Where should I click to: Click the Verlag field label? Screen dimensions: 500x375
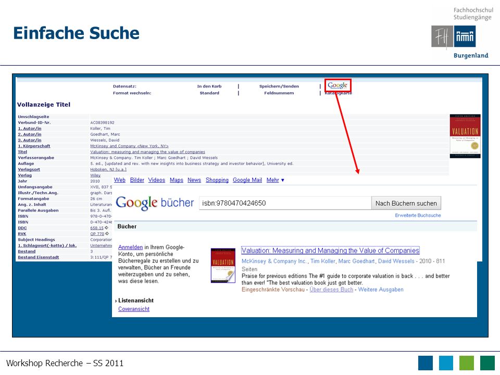point(25,176)
